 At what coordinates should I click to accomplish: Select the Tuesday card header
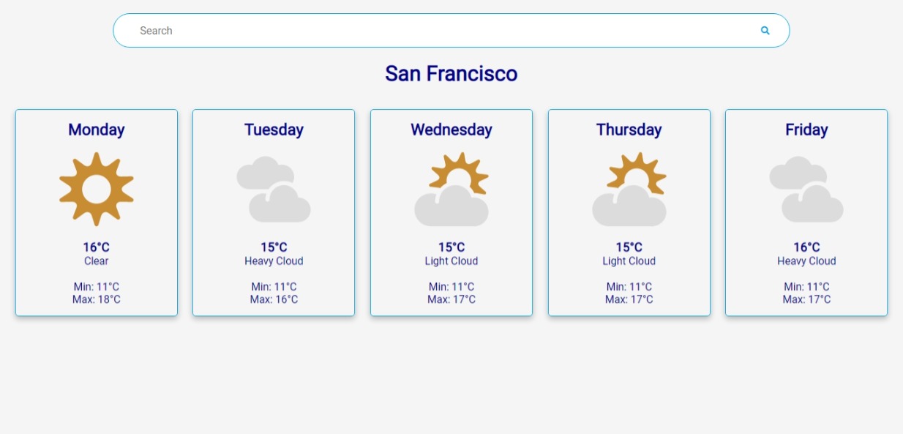tap(274, 130)
